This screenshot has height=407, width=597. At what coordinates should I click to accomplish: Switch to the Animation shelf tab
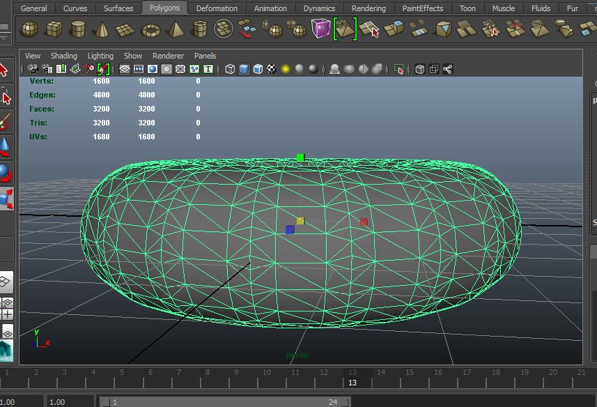point(270,8)
